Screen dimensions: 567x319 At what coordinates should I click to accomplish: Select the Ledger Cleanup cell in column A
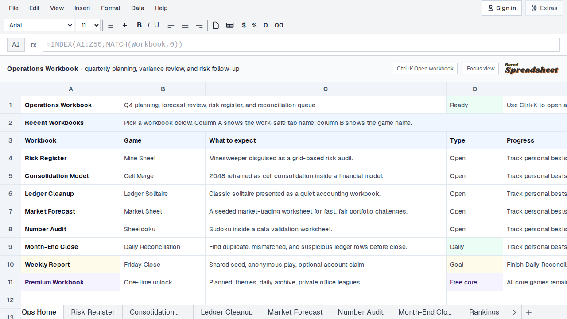71,194
